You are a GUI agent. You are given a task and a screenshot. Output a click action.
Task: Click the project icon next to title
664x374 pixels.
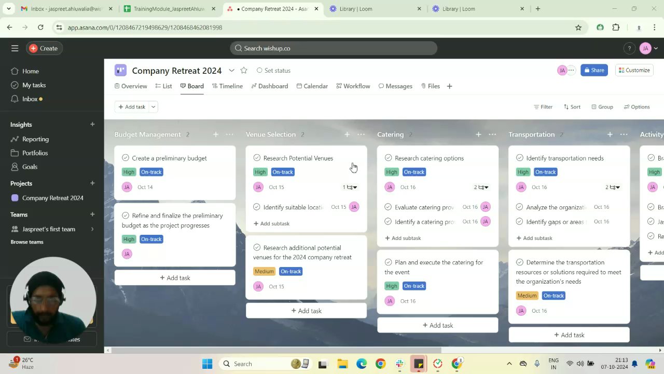(x=120, y=70)
